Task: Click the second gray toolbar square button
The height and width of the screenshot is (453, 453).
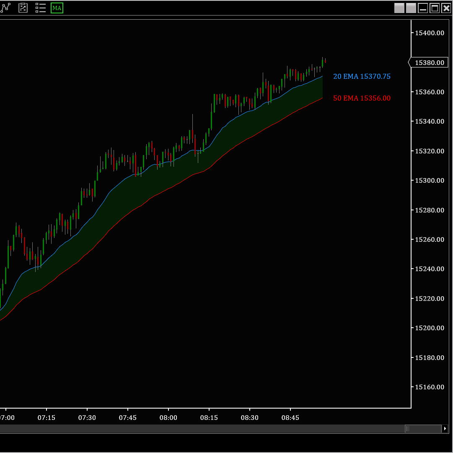Action: pyautogui.click(x=411, y=8)
